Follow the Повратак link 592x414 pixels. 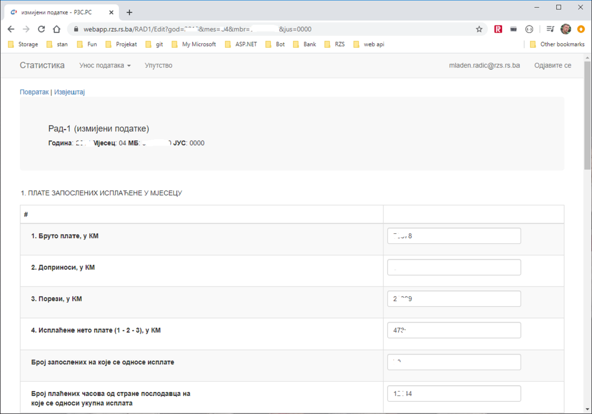click(34, 92)
